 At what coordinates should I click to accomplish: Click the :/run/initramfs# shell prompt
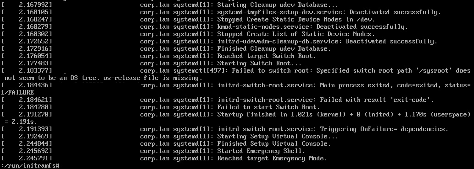(x=30, y=166)
